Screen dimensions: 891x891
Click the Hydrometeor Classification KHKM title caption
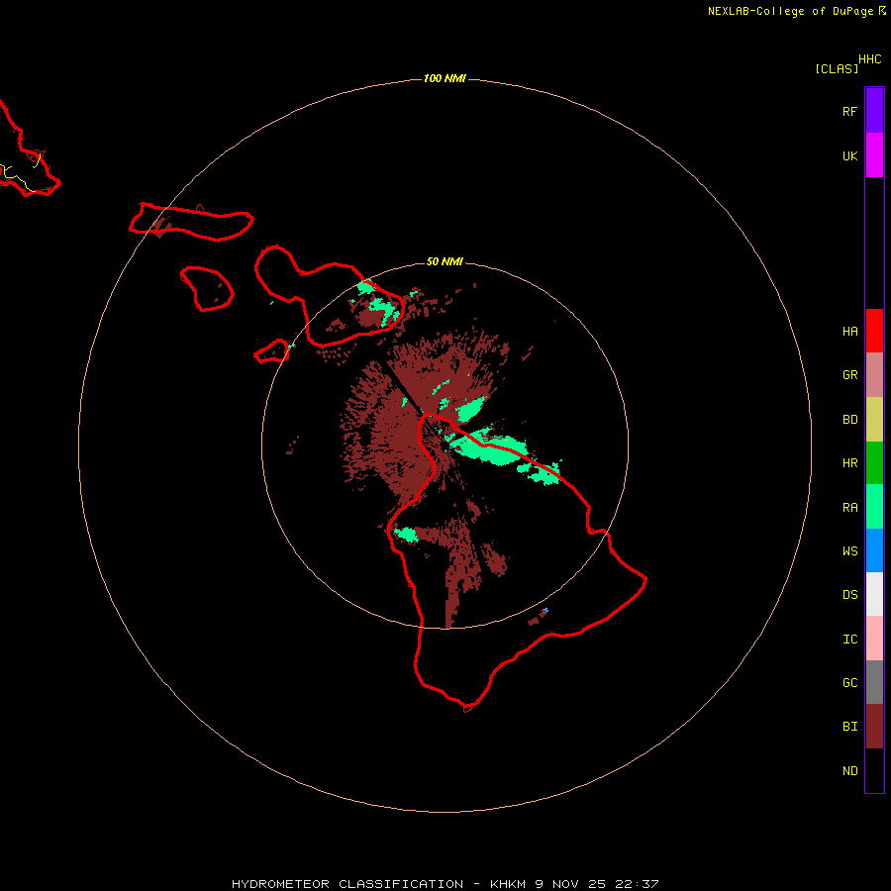tap(445, 884)
